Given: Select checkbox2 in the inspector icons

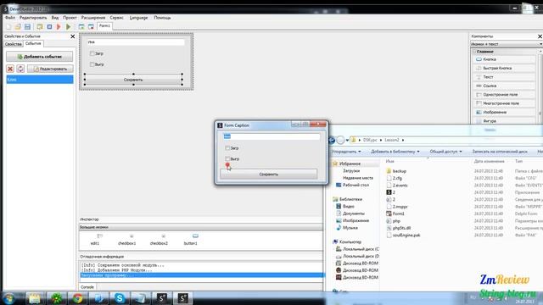Looking at the screenshot, I should (x=159, y=239).
